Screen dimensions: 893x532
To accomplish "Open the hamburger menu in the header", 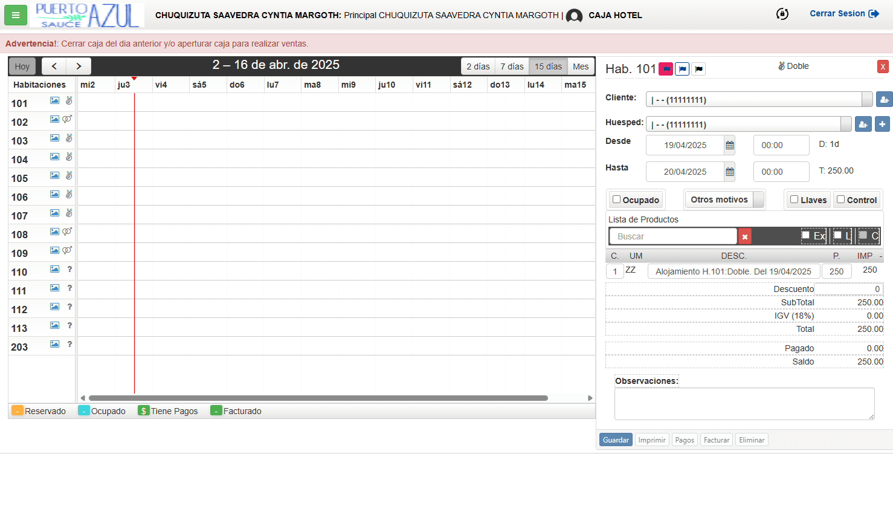I will pyautogui.click(x=16, y=15).
